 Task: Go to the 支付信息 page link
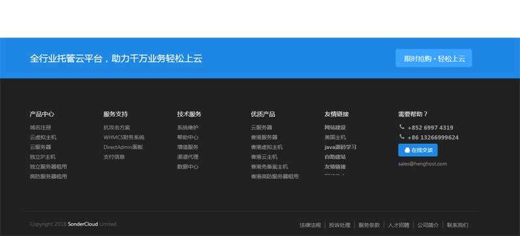pos(114,157)
